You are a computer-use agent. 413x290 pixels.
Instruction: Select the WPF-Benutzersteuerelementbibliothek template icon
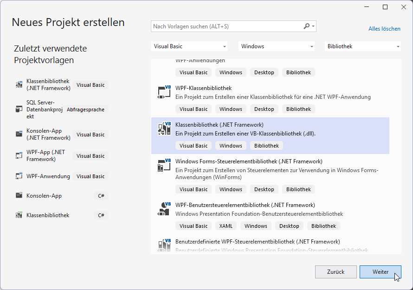[164, 209]
